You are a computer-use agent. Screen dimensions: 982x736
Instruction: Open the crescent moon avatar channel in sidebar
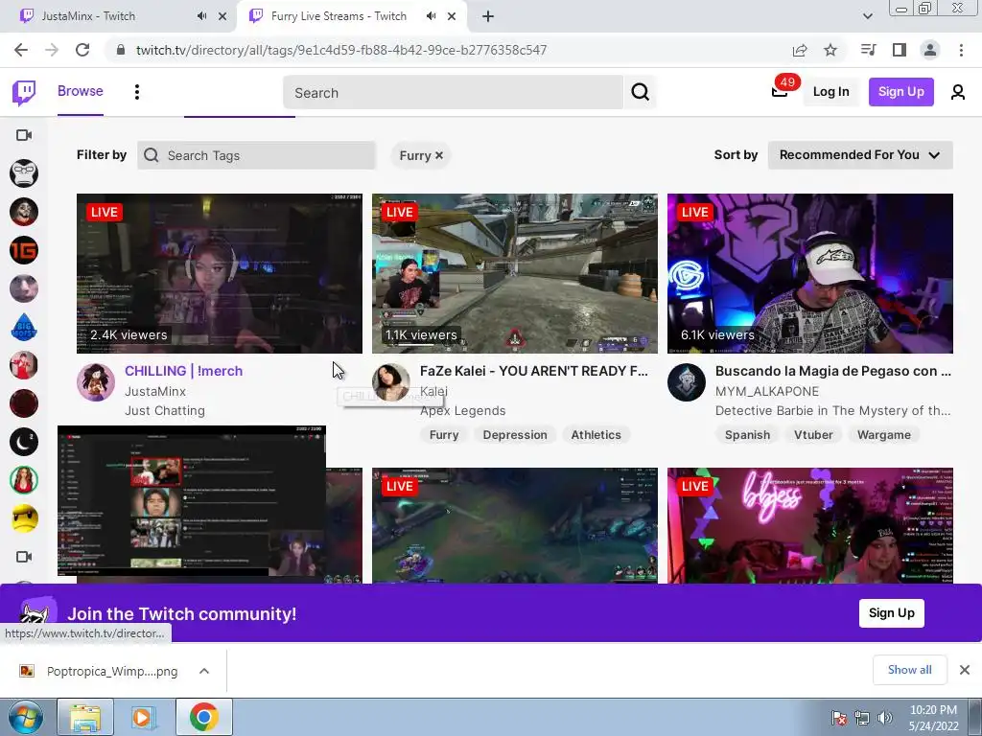coord(24,442)
